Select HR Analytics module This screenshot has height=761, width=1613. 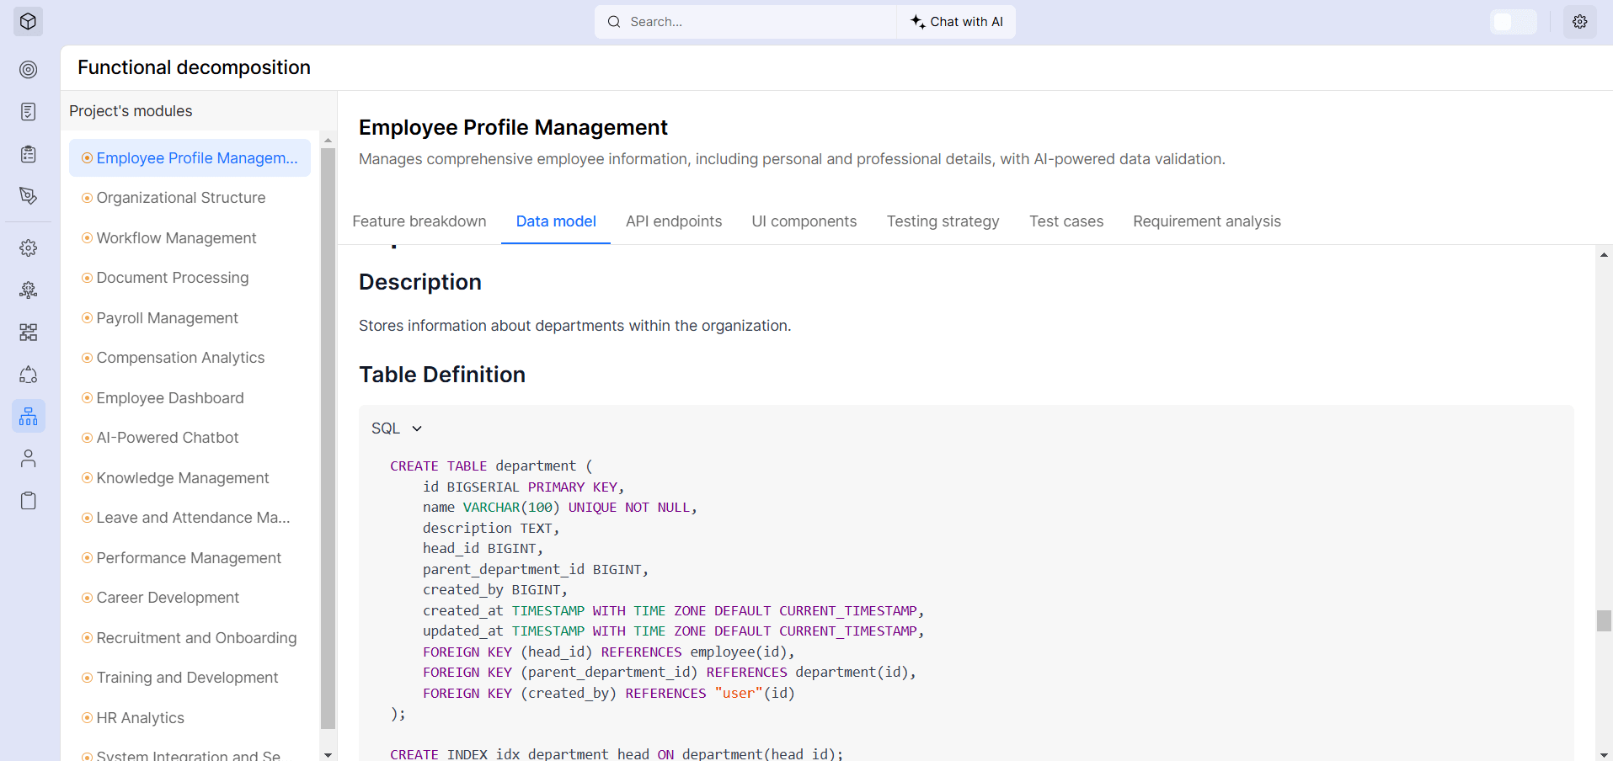click(190, 718)
